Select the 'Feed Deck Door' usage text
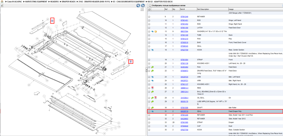This screenshot has height=136, width=283. click(x=235, y=28)
